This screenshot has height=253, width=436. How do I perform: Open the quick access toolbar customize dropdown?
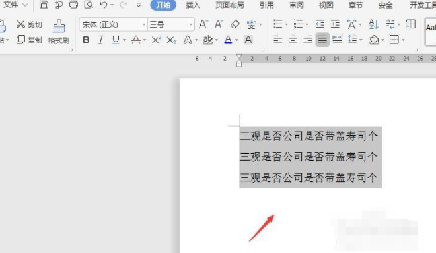(139, 5)
